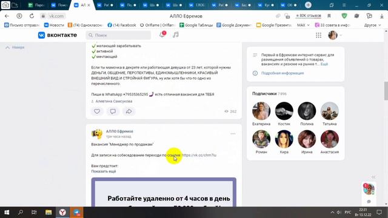This screenshot has width=388, height=218.
Task: Open the notifications bell icon
Action: pos(162,35)
